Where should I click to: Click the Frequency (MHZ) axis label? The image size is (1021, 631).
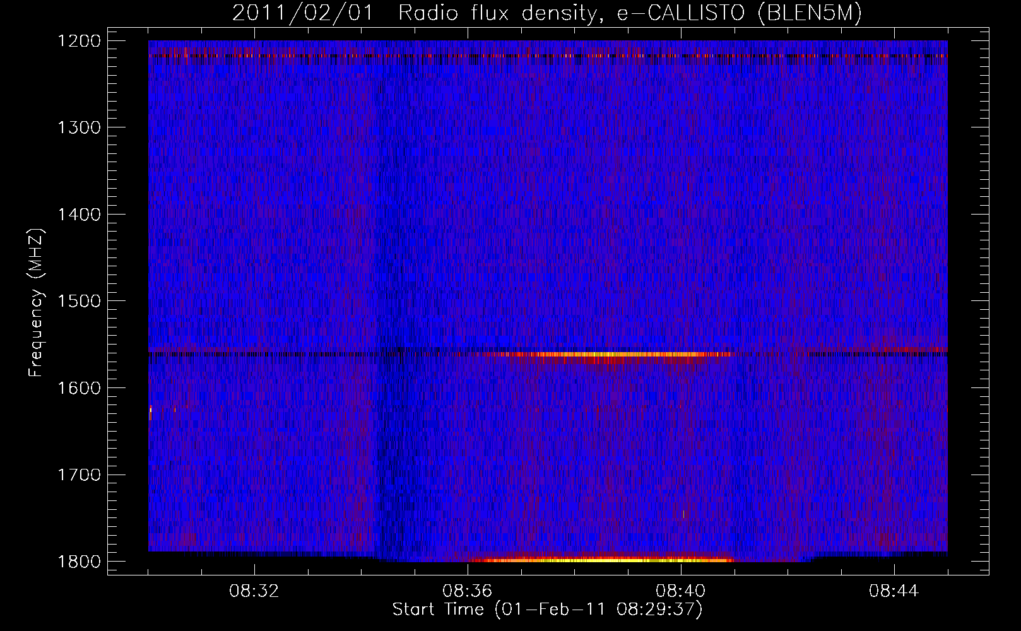coord(37,304)
